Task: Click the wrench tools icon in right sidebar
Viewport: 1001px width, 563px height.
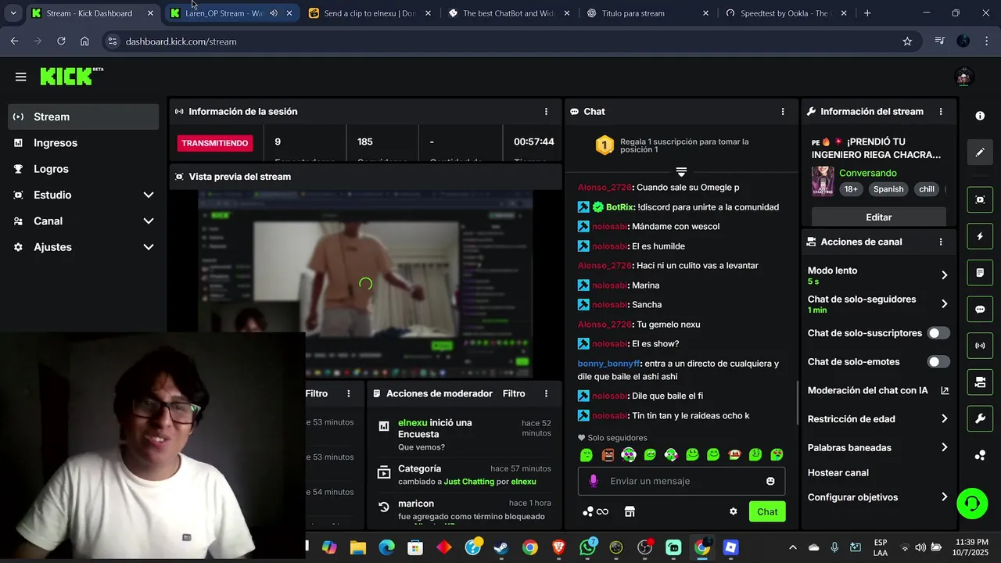Action: [980, 418]
